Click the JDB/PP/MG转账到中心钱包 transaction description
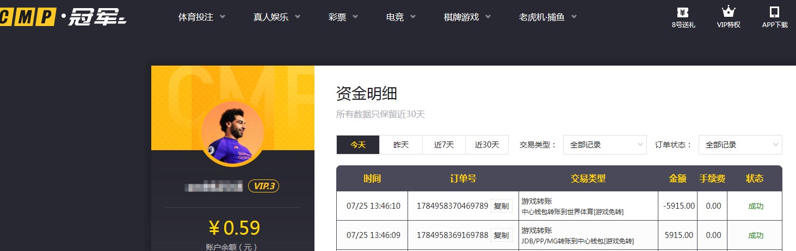 577,241
